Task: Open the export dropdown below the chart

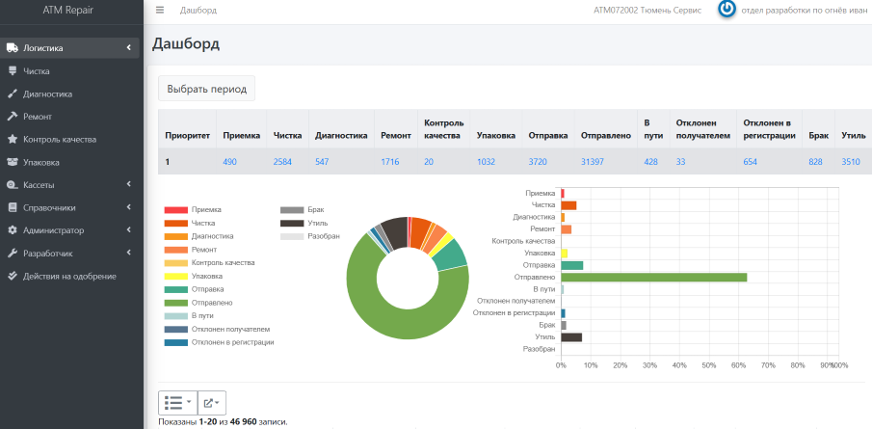Action: [214, 402]
